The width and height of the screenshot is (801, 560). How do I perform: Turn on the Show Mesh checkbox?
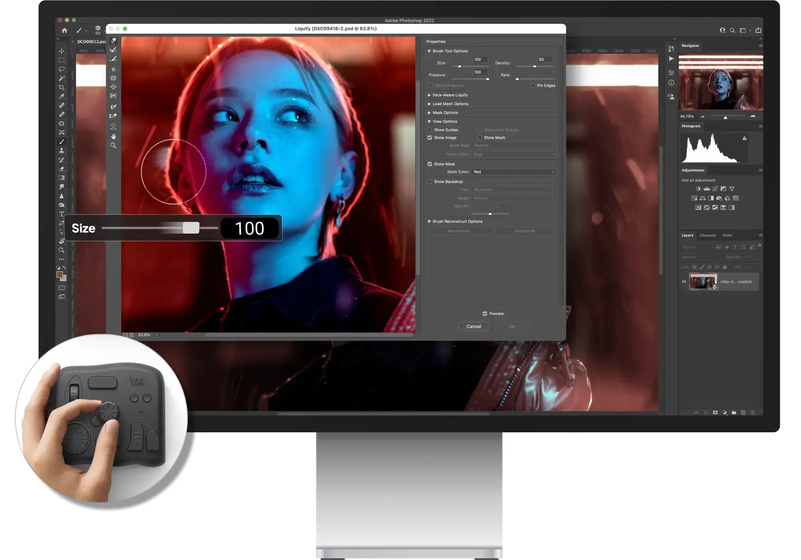click(x=479, y=137)
